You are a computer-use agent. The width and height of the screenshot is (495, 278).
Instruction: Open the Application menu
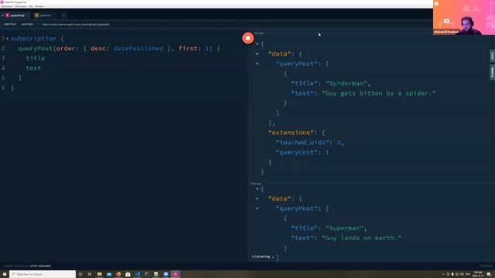coord(7,6)
